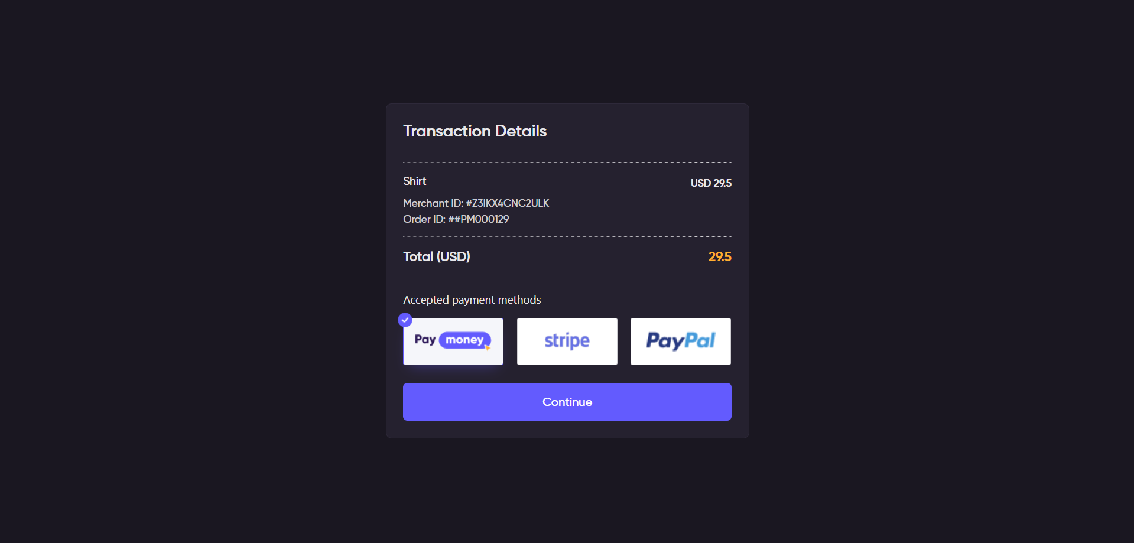This screenshot has width=1134, height=543.
Task: Click the orange 29.5 total amount
Action: [x=720, y=257]
